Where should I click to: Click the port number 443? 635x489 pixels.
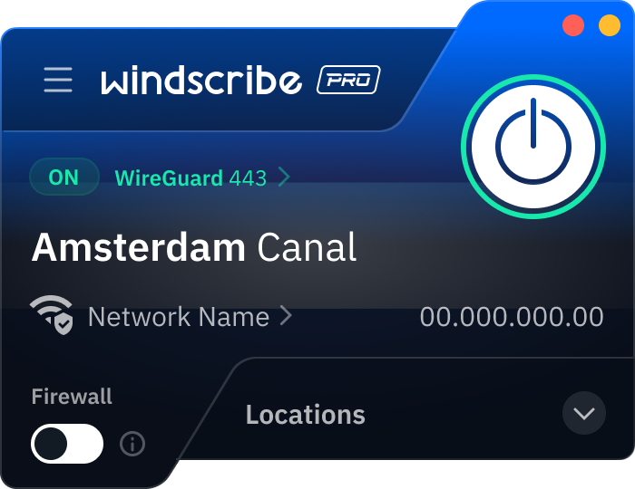click(248, 178)
